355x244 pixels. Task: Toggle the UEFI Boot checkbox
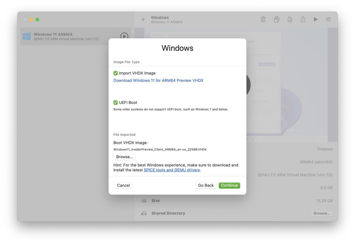coord(116,103)
